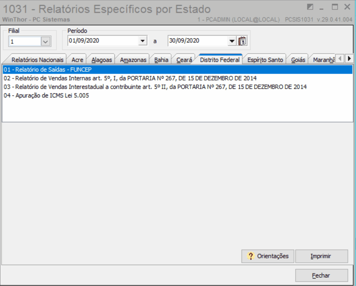
Task: Click the Fechar button
Action: [x=322, y=276]
